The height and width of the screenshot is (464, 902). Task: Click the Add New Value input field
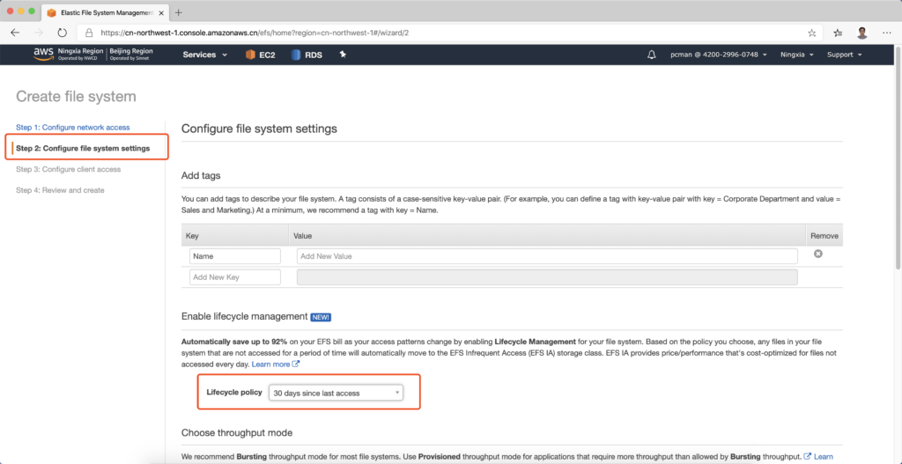pyautogui.click(x=546, y=256)
